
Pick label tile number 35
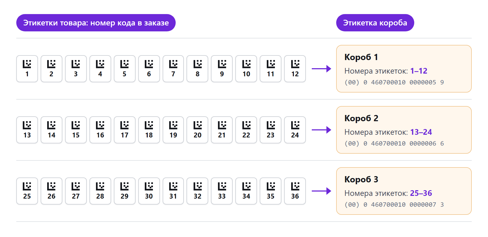coord(271,191)
